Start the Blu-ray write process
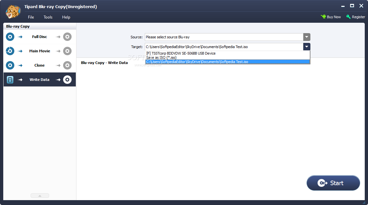 333,183
